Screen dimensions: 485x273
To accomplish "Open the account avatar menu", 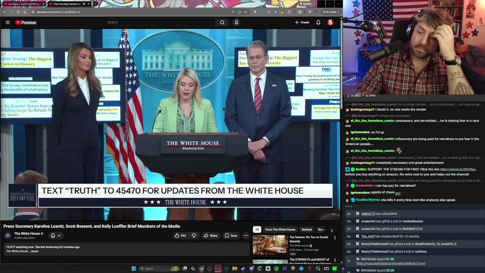I will pyautogui.click(x=330, y=22).
